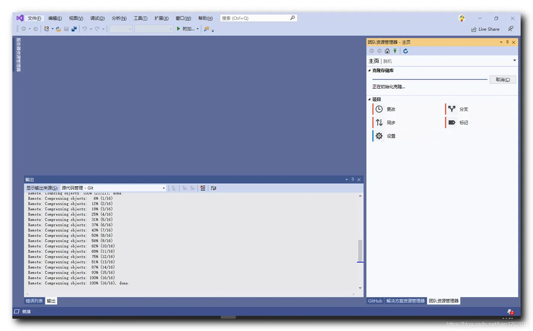This screenshot has height=331, width=533.
Task: Click the save all toolbar icon
Action: point(74,29)
